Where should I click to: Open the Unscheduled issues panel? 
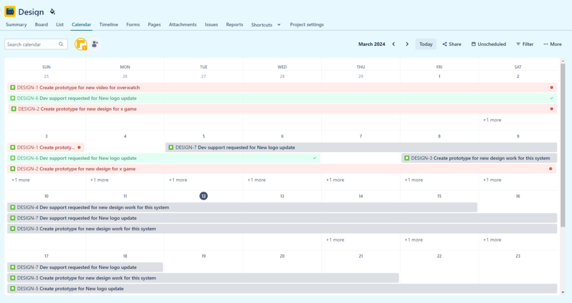[x=489, y=44]
